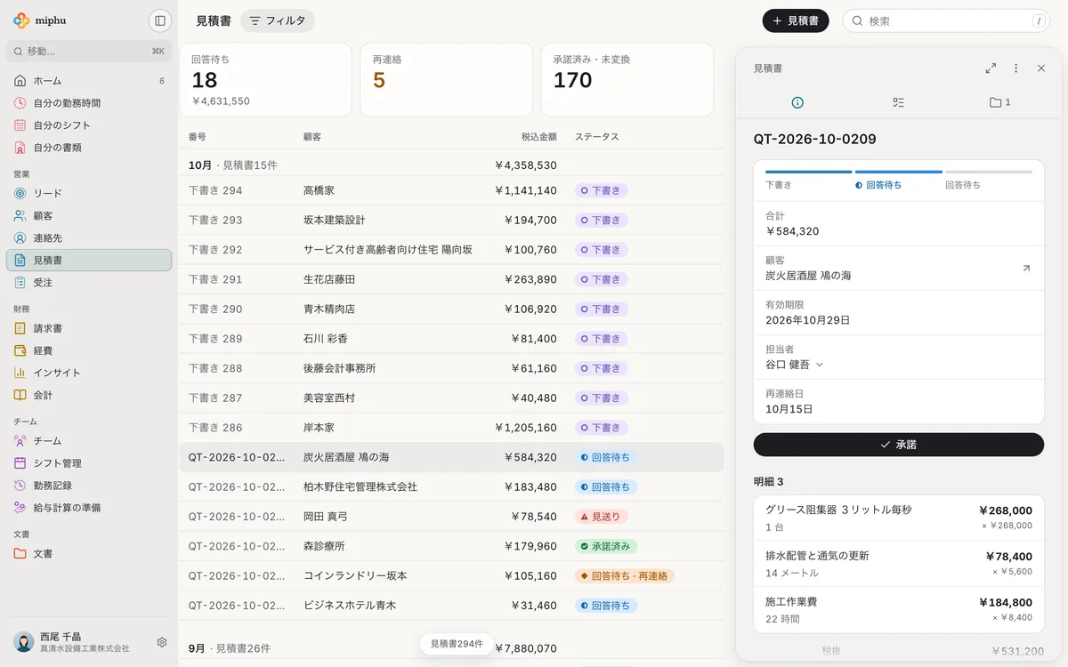
Task: Open 自分のシフト in sidebar
Action: [x=89, y=125]
